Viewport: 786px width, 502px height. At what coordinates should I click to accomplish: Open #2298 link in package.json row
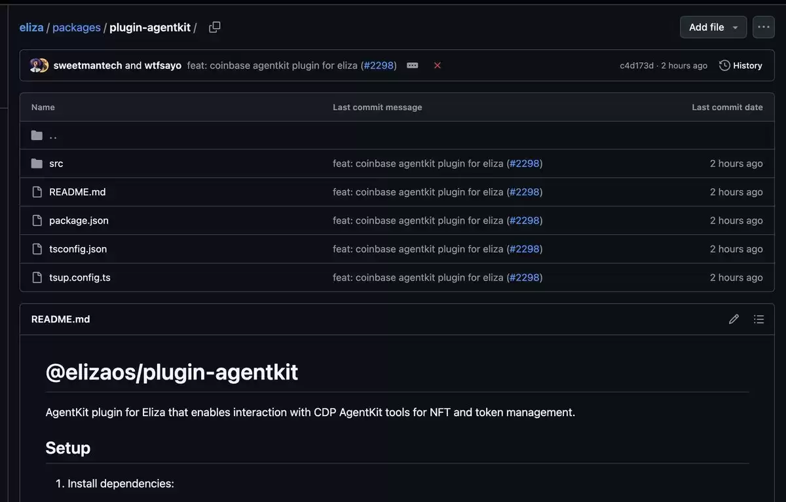coord(524,220)
